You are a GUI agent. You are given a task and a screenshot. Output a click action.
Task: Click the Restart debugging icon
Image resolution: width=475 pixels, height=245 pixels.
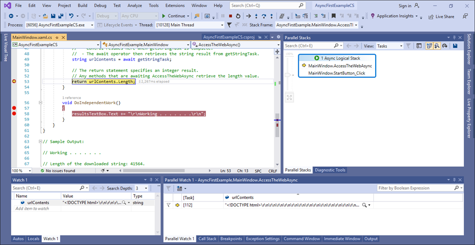tap(237, 16)
